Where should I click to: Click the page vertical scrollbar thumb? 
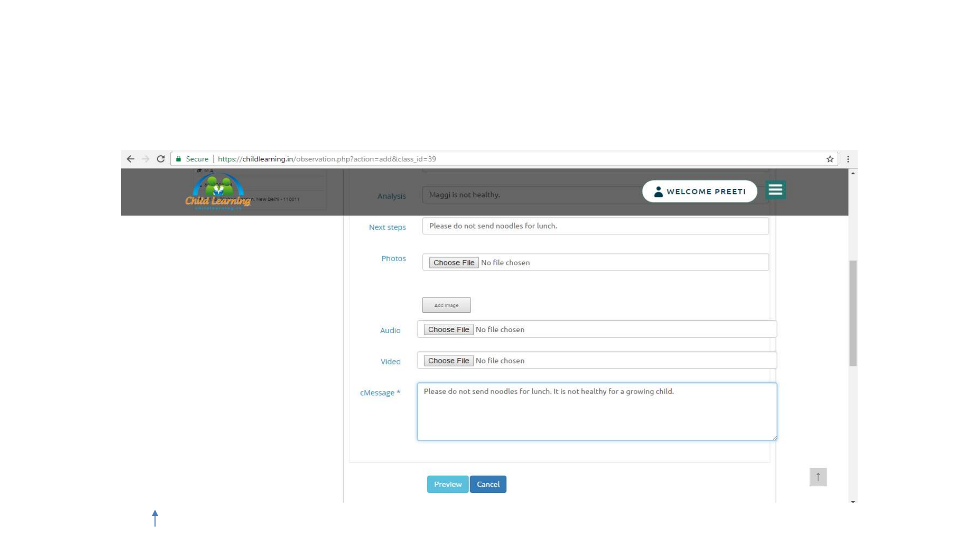pos(853,313)
